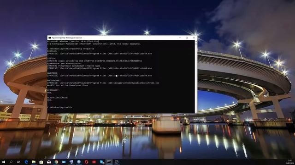This screenshot has width=295, height=165.
Task: Click the [DRIVER] USB audio device line
Action: (94, 61)
